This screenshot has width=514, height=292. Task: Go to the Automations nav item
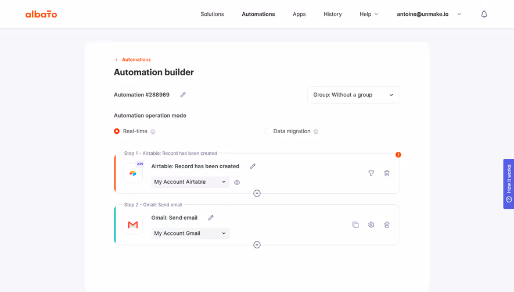click(258, 14)
